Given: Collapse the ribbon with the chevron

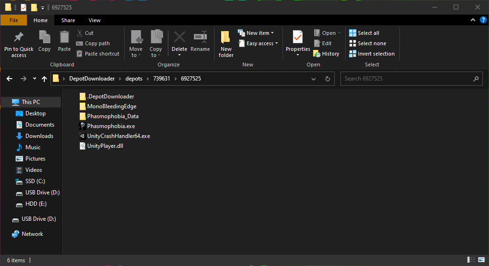Looking at the screenshot, I should click(473, 20).
